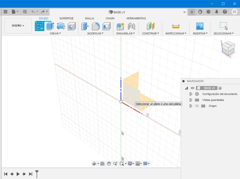
Task: Open the redo history dropdown arrow
Action: (x=47, y=12)
